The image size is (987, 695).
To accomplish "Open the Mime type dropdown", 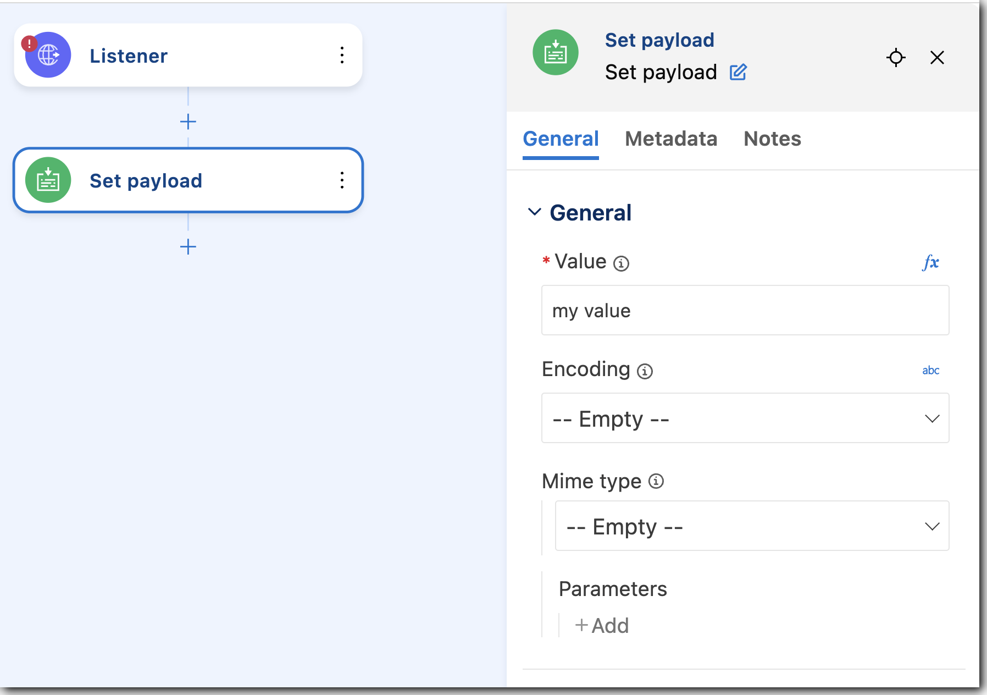I will 752,526.
